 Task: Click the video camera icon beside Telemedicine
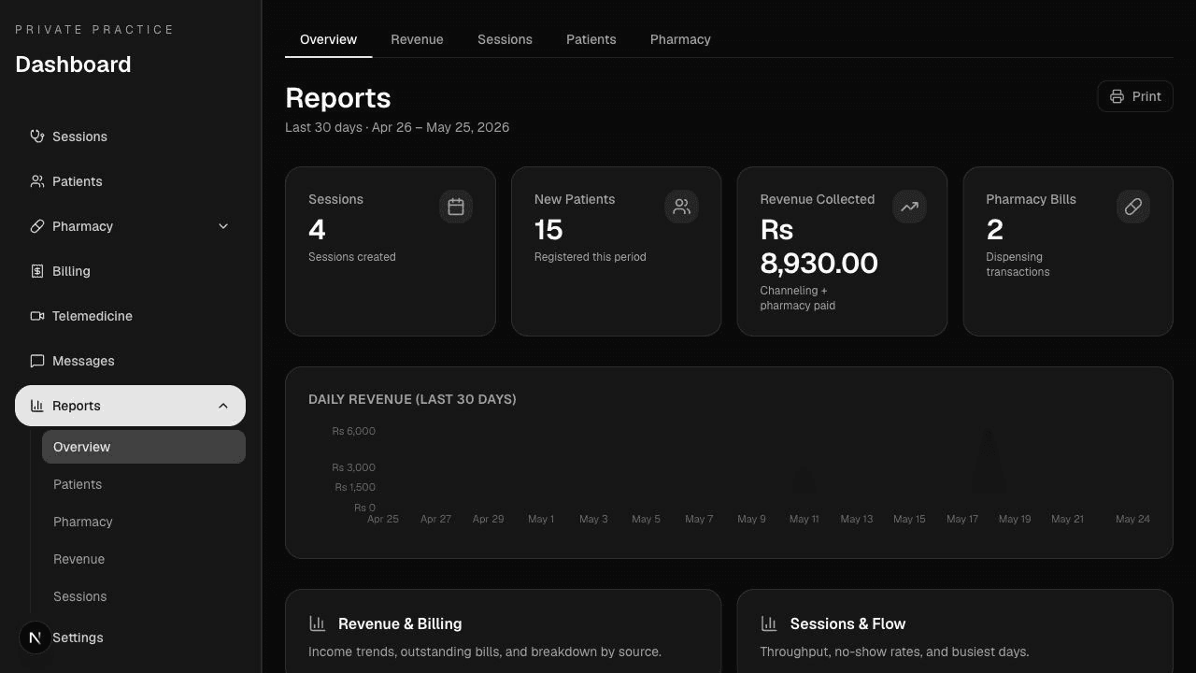point(37,316)
